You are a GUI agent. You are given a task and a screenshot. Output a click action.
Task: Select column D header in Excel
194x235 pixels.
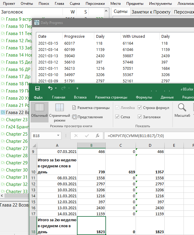pyautogui.click(x=150, y=145)
